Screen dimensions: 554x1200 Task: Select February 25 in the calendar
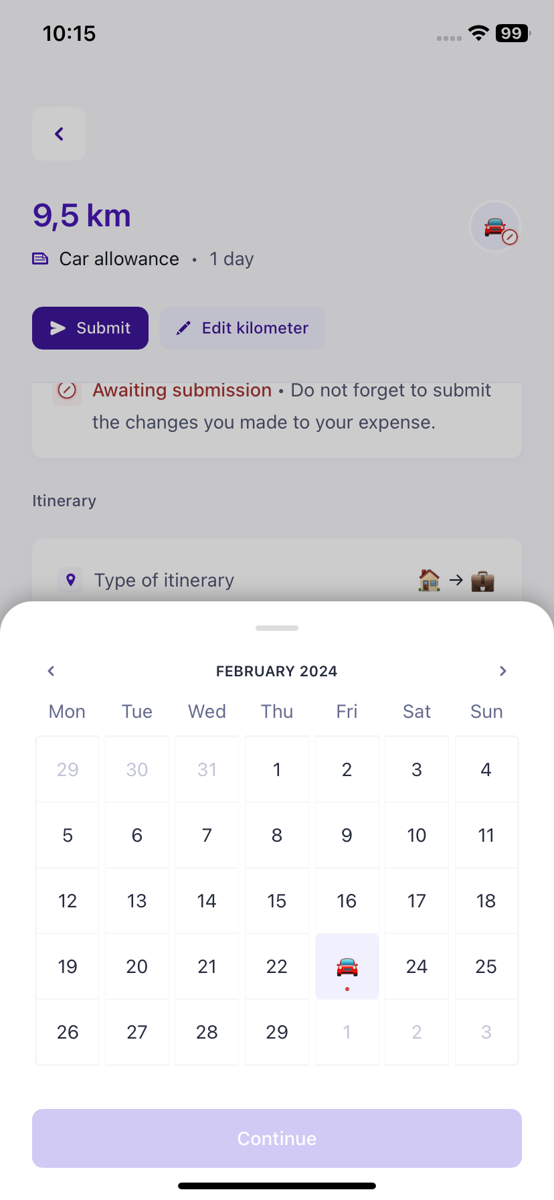[486, 966]
